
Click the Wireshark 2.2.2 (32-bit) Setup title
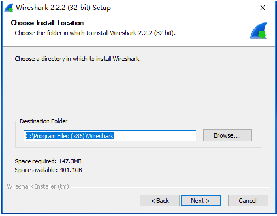click(x=63, y=8)
